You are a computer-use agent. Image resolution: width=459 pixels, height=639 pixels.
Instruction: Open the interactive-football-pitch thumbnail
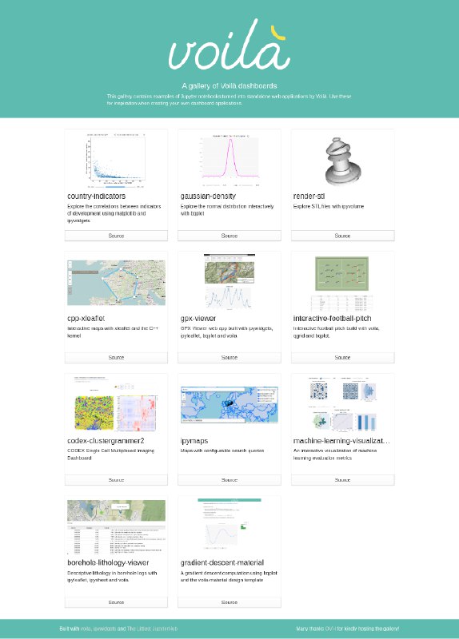tap(342, 282)
